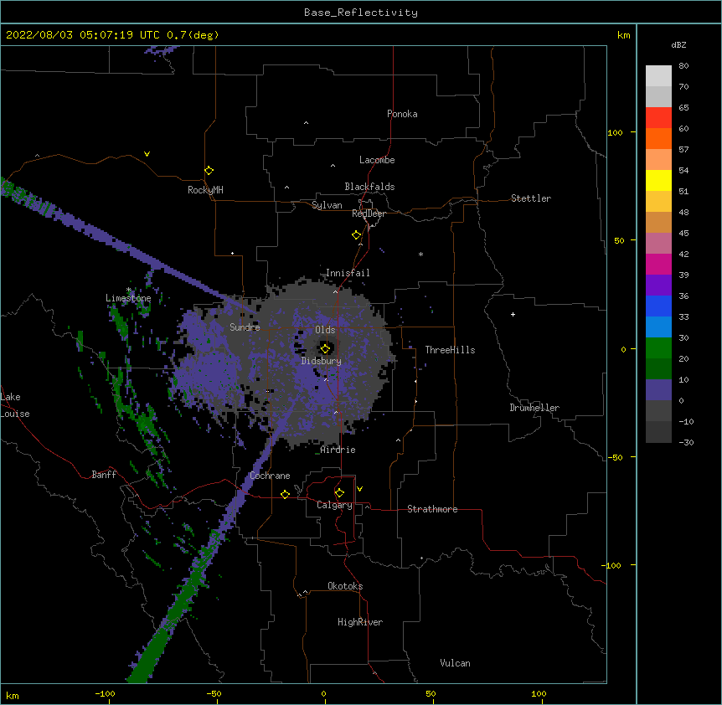
Task: Select the Okotoks map label
Action: (345, 586)
